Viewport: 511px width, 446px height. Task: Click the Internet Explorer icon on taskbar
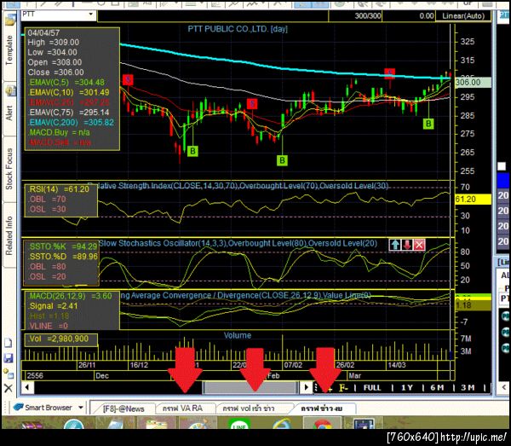point(282,424)
